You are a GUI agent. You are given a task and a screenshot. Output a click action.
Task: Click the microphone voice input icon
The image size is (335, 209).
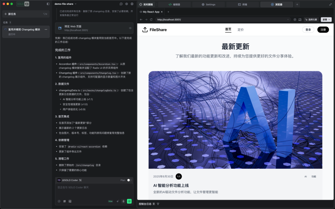click(x=123, y=201)
